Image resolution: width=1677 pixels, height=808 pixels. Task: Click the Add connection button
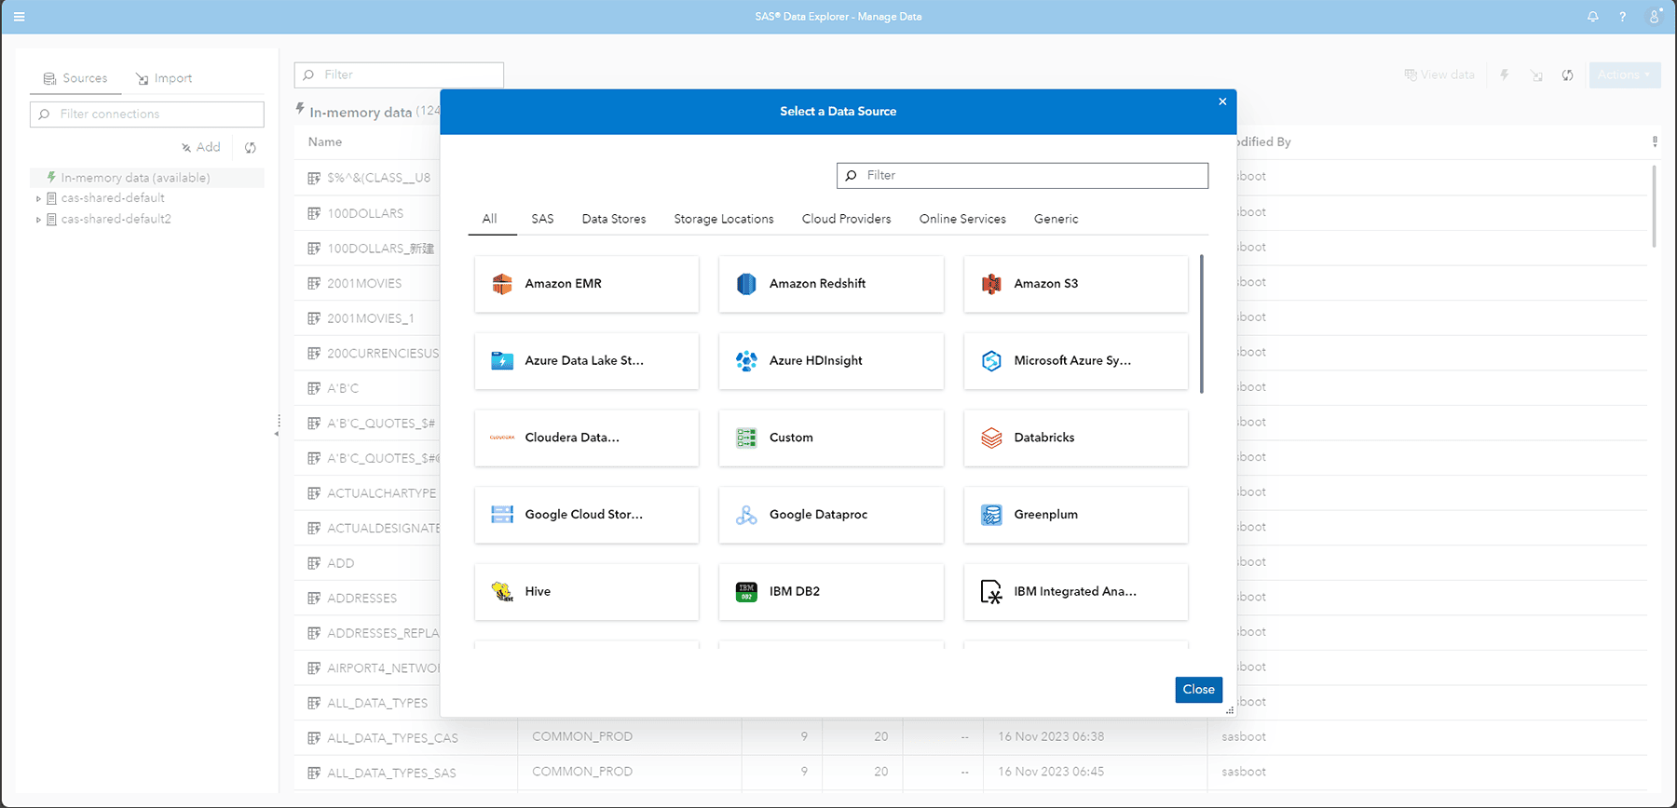click(201, 147)
